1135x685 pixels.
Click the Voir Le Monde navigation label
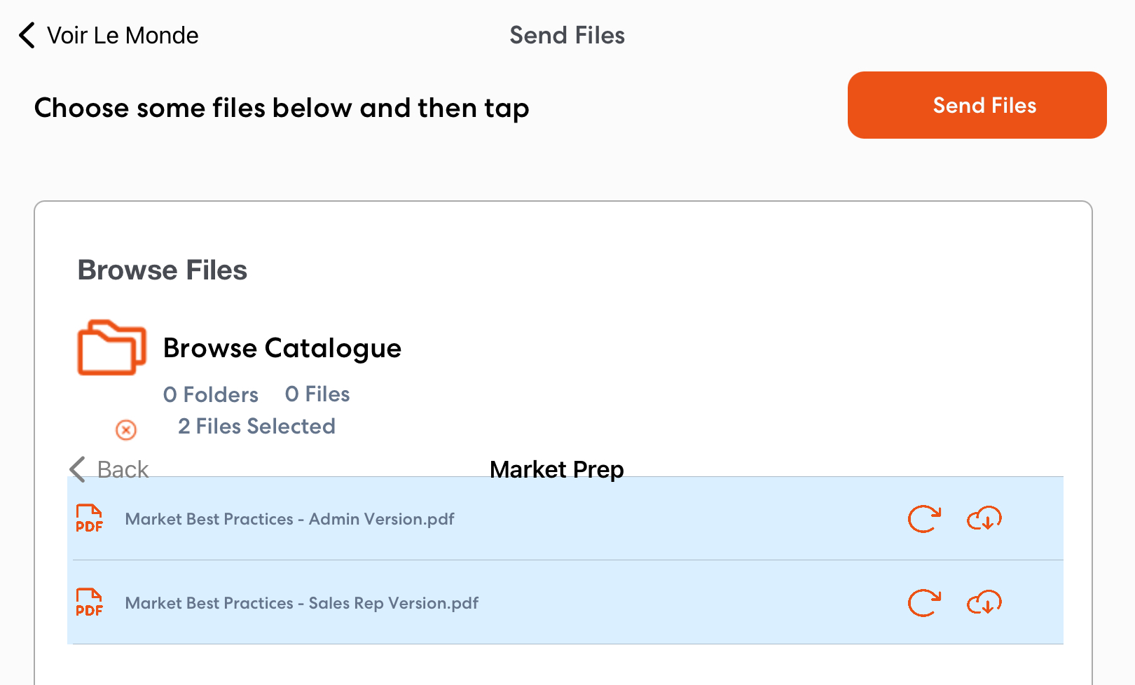click(123, 35)
